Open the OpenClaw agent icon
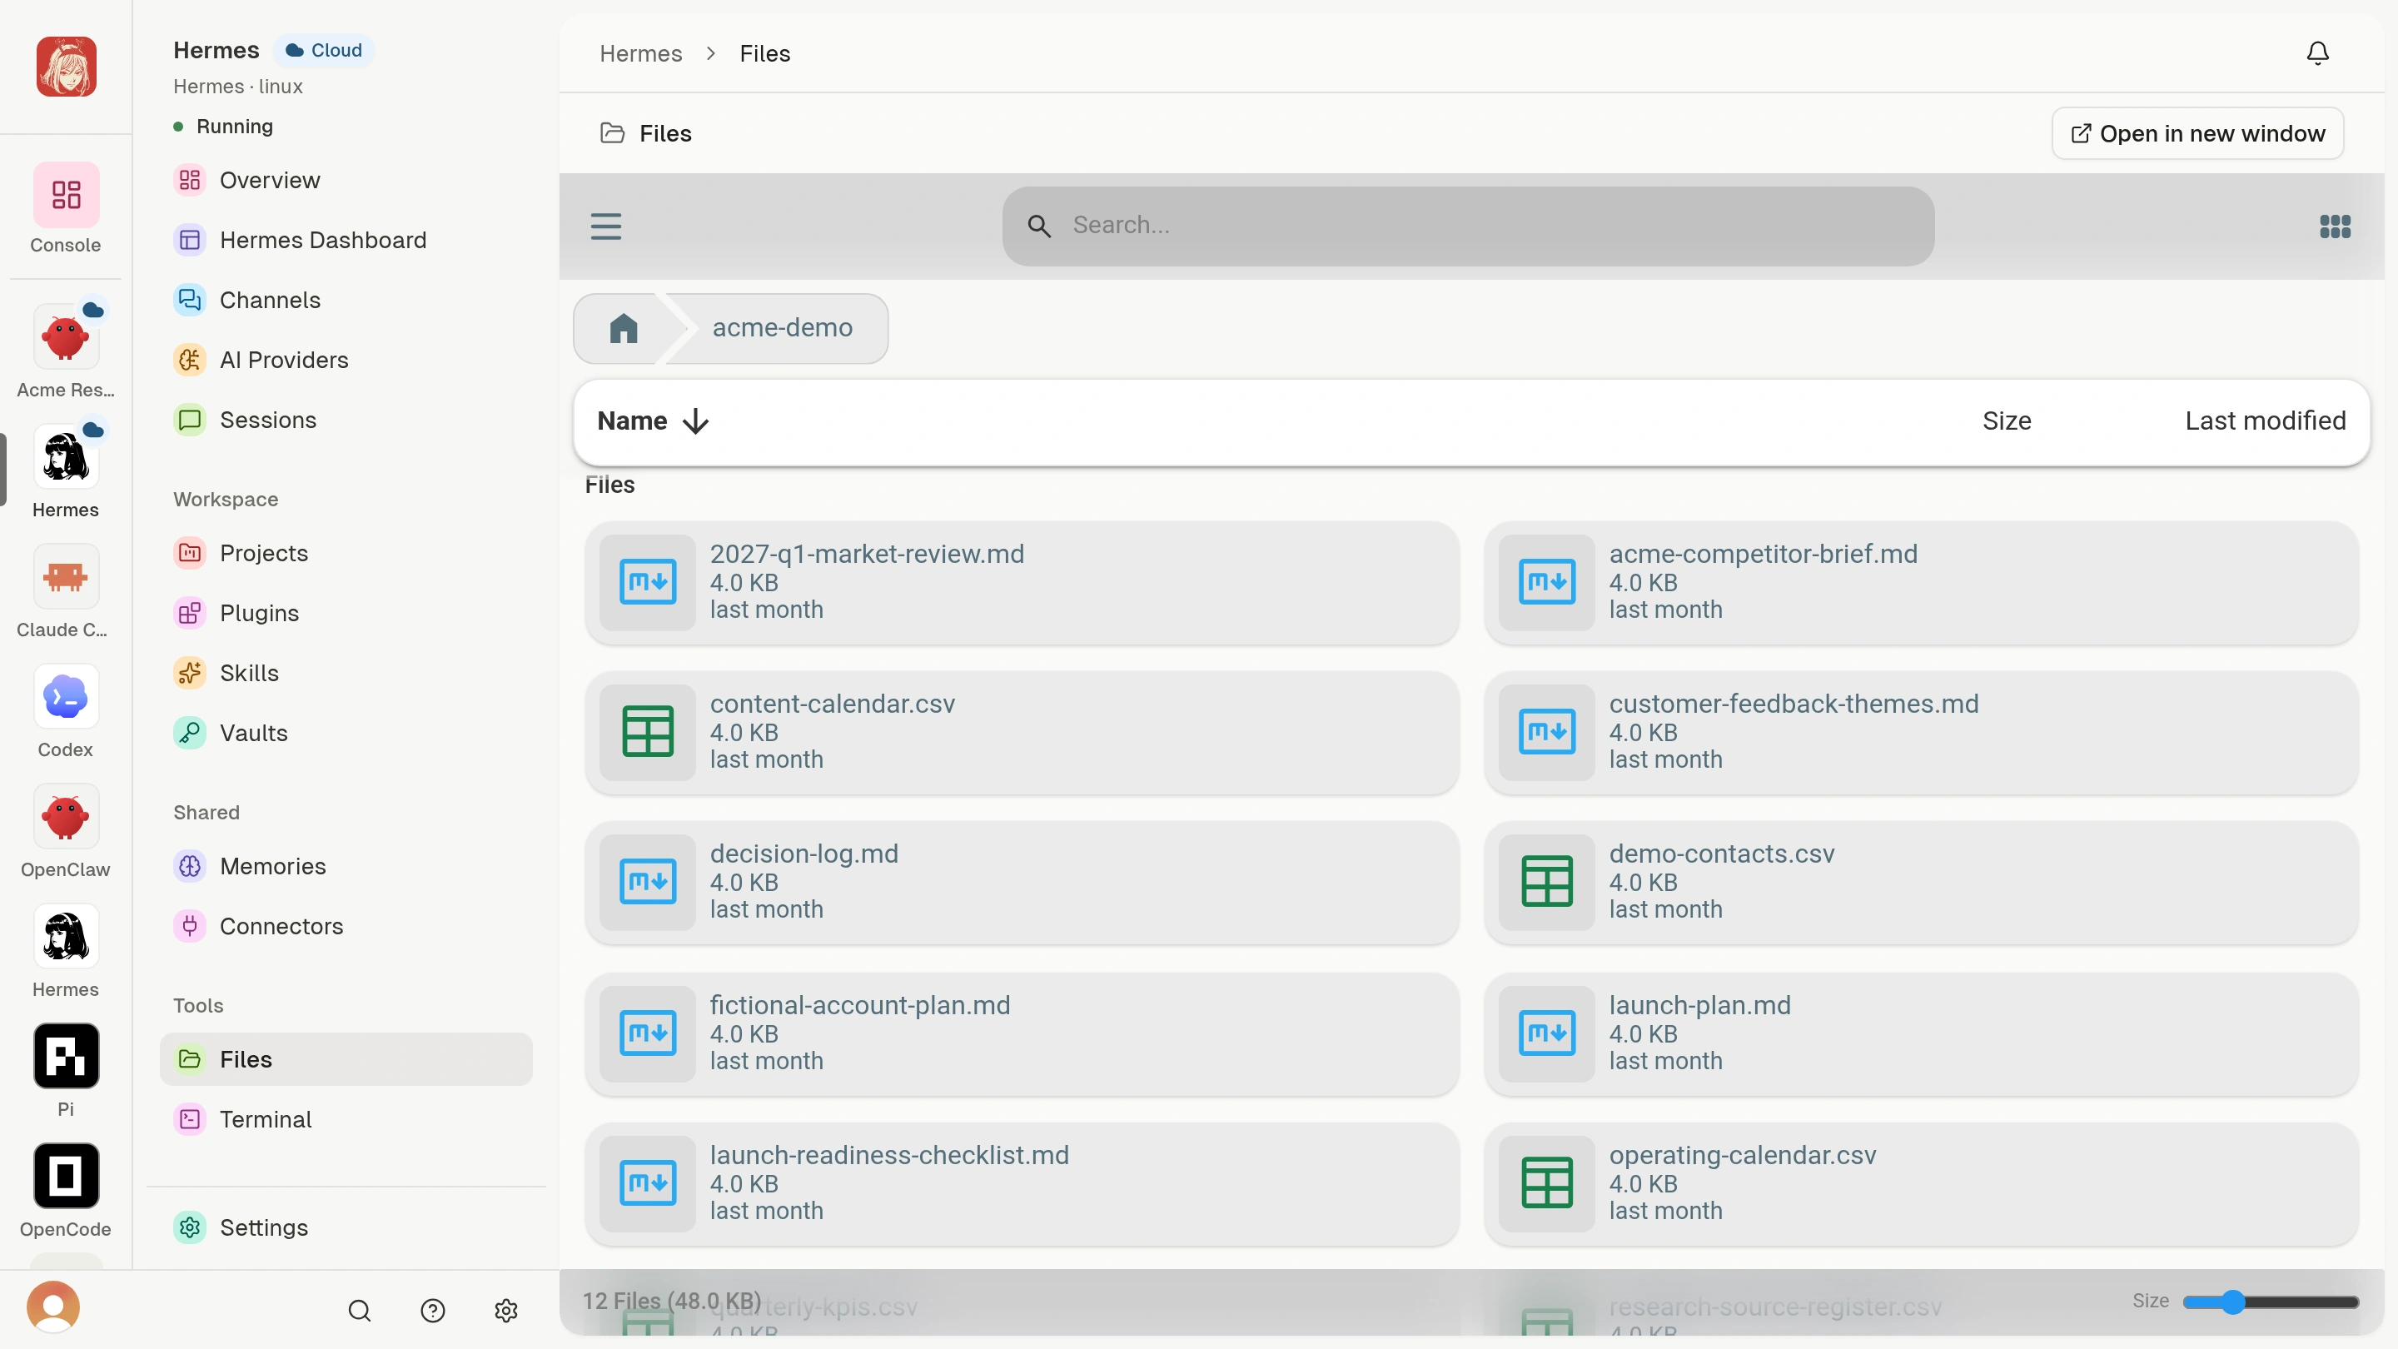 pos(65,816)
